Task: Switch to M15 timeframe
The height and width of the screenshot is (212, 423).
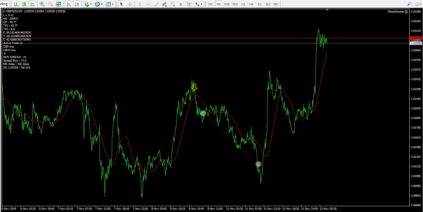Action: [x=227, y=4]
